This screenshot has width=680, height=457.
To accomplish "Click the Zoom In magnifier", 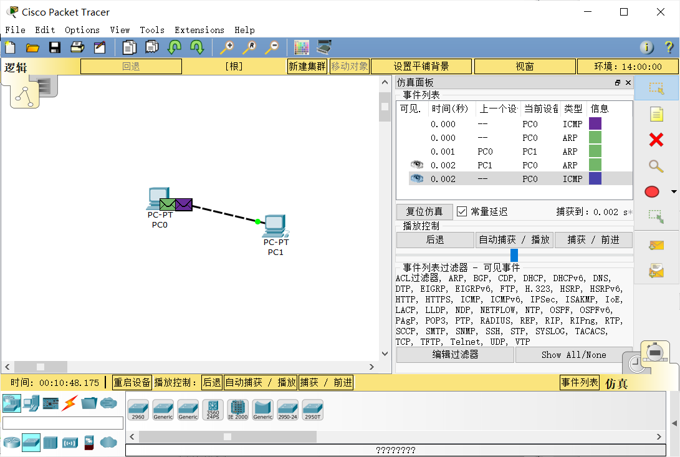I will [x=227, y=47].
